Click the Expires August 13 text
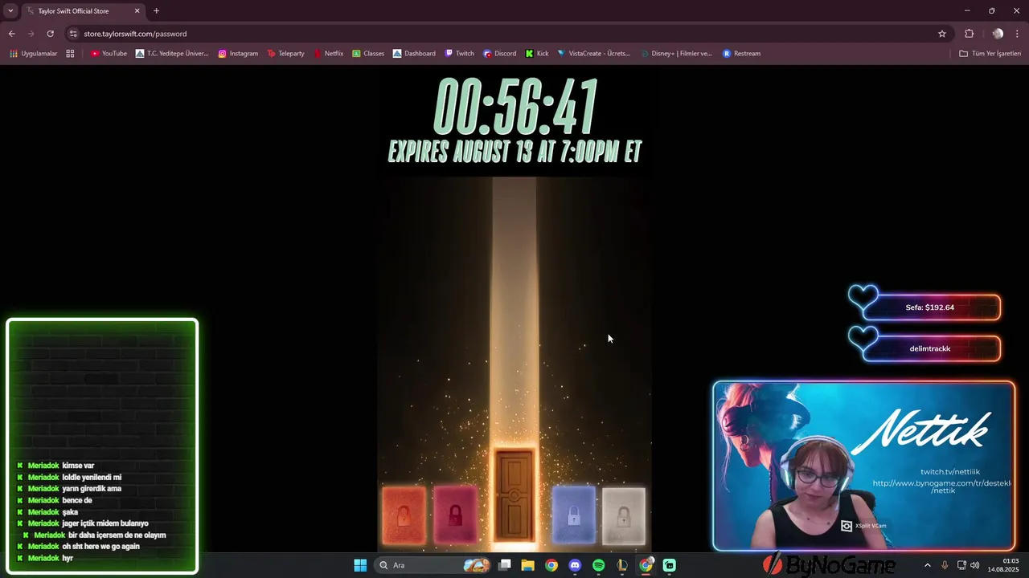The width and height of the screenshot is (1029, 578). click(514, 151)
